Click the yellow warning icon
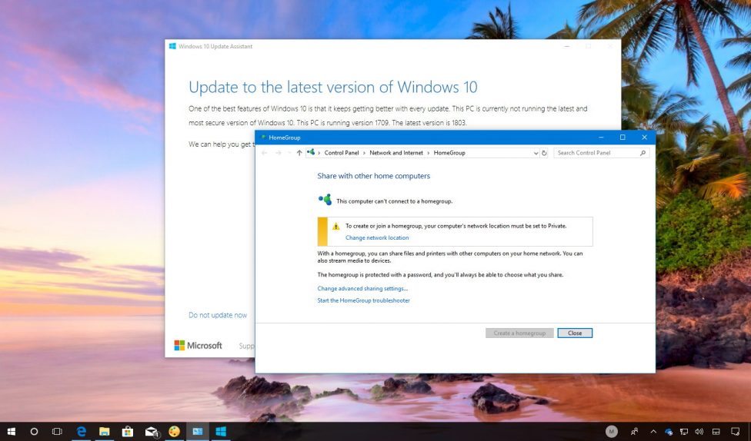751x441 pixels. [x=335, y=226]
